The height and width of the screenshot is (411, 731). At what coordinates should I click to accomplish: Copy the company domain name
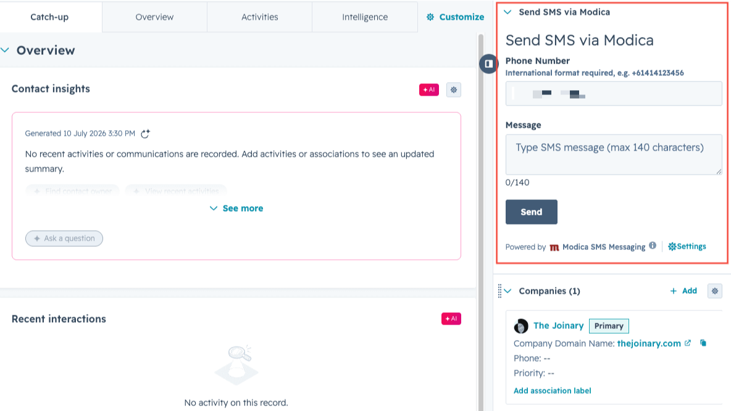coord(703,343)
